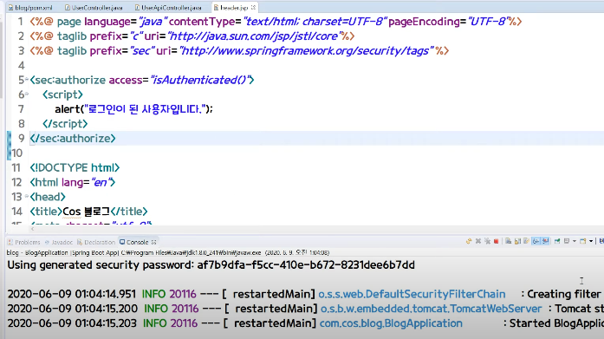This screenshot has height=339, width=604.
Task: Click closing </sec:authorize> tag line 9
Action: coord(73,139)
